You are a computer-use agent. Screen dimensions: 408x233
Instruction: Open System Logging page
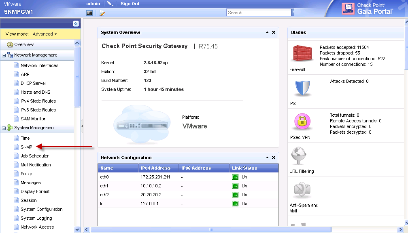[x=36, y=218]
